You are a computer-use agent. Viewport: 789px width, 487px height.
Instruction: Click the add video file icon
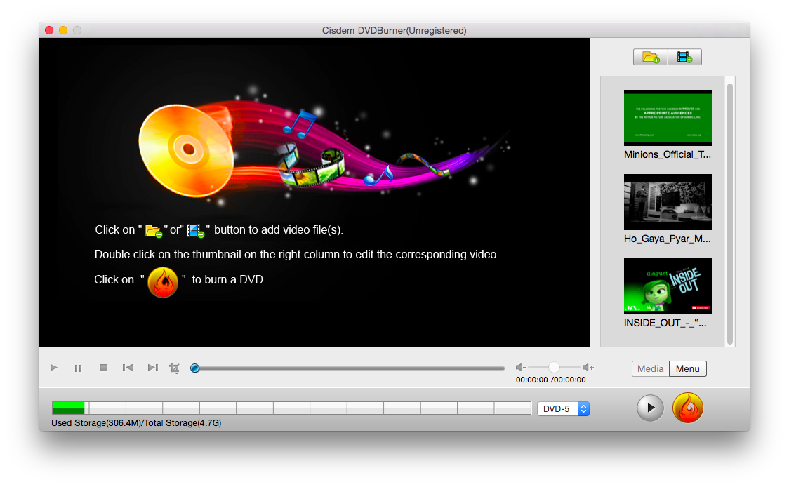[684, 58]
